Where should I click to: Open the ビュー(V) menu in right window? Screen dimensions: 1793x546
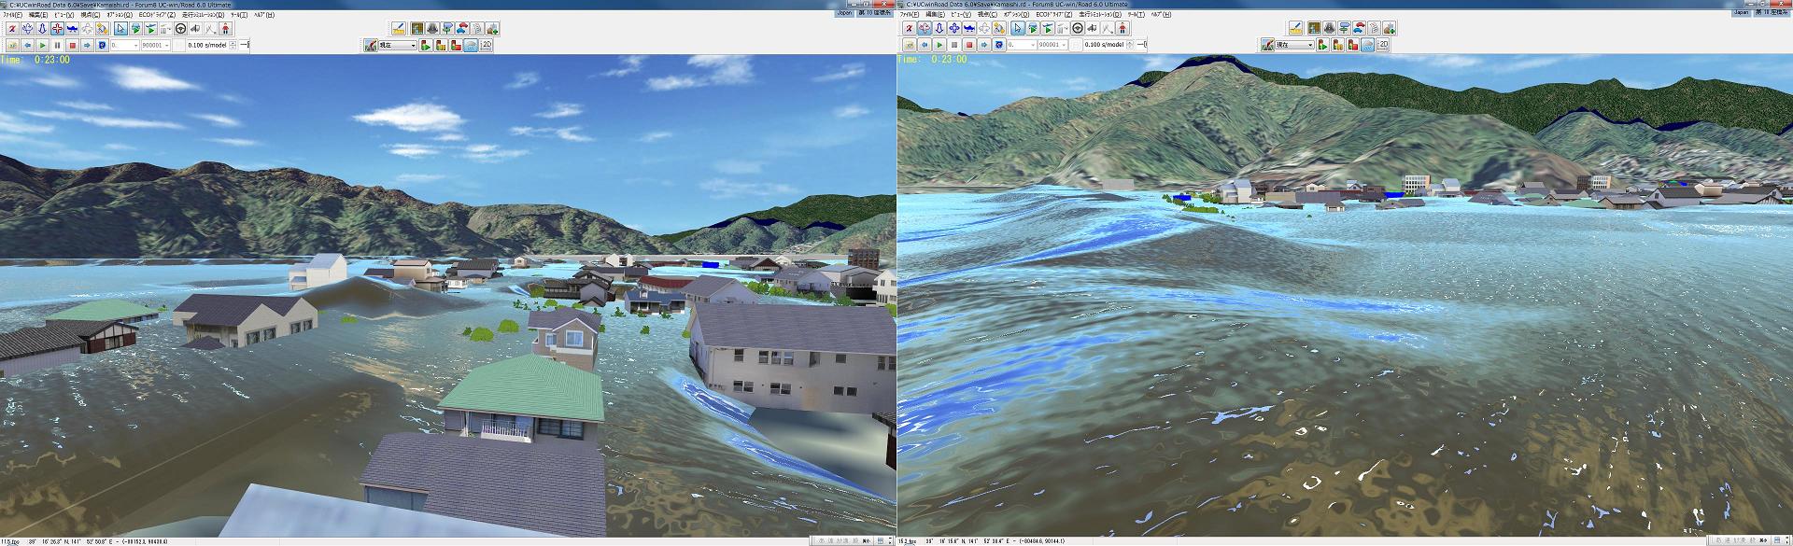[x=960, y=15]
